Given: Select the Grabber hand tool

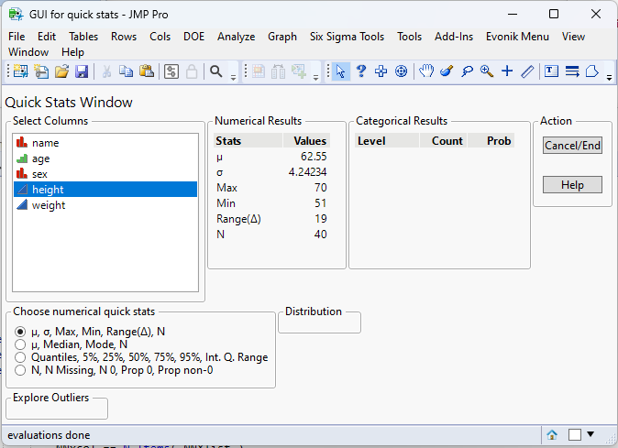Looking at the screenshot, I should click(426, 71).
